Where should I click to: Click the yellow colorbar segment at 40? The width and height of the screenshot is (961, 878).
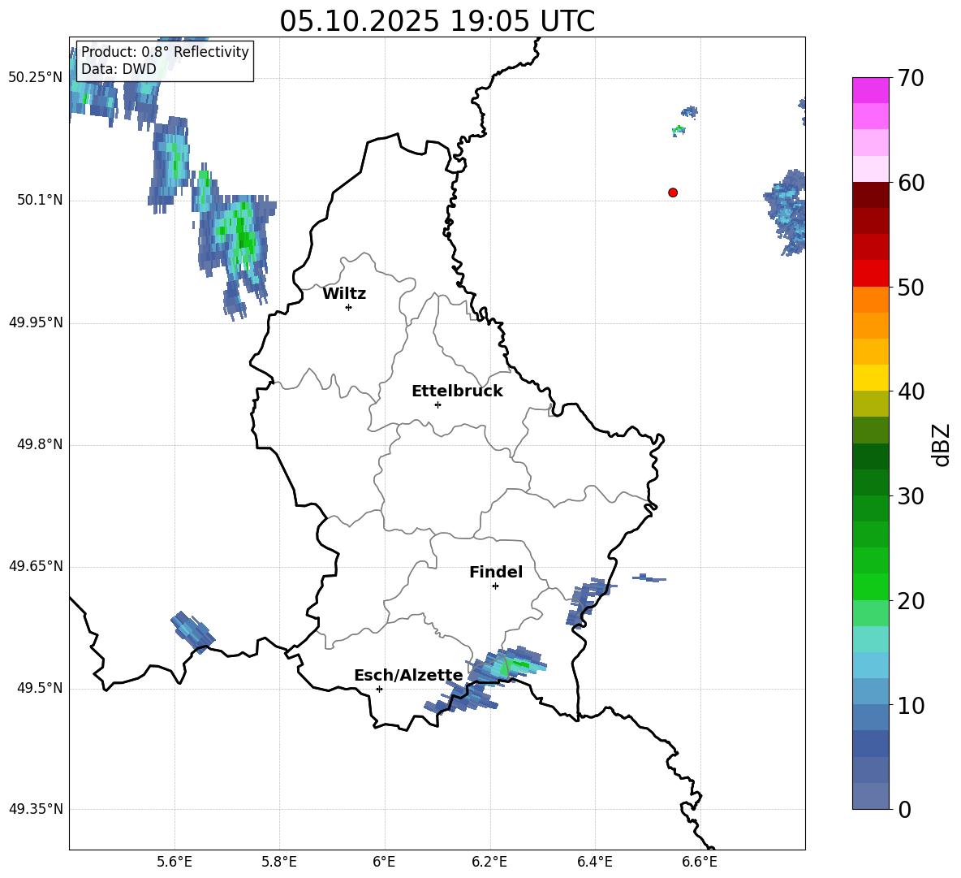click(x=871, y=378)
